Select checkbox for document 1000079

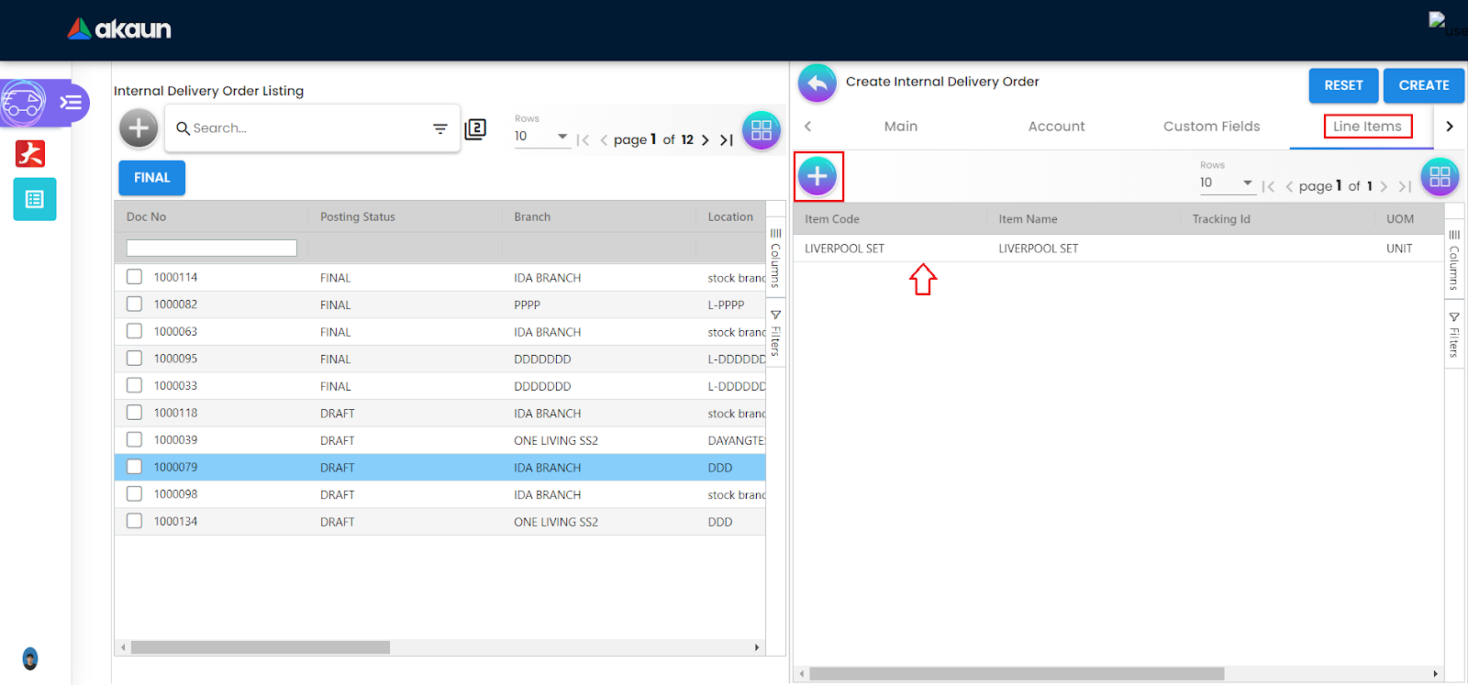coord(135,467)
